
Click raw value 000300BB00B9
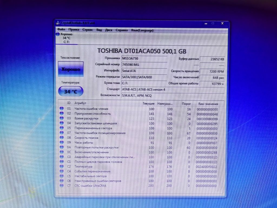(207, 119)
